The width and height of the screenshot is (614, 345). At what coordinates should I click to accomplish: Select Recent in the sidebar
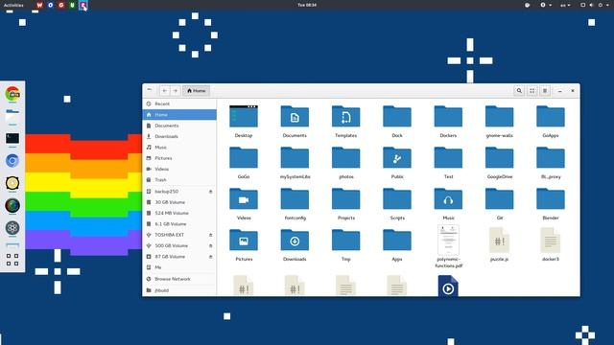(x=179, y=103)
